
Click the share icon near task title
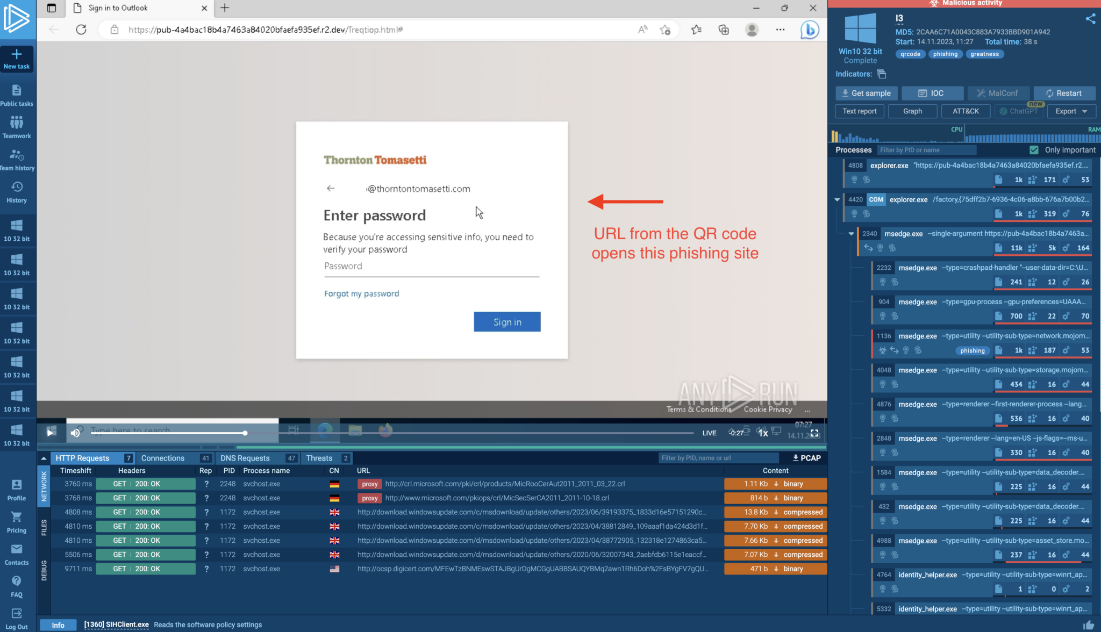pos(1090,19)
